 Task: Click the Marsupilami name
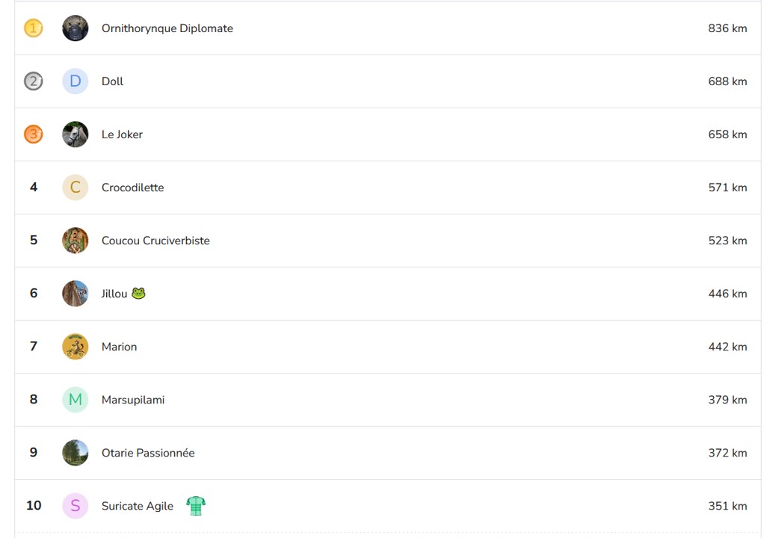[132, 400]
